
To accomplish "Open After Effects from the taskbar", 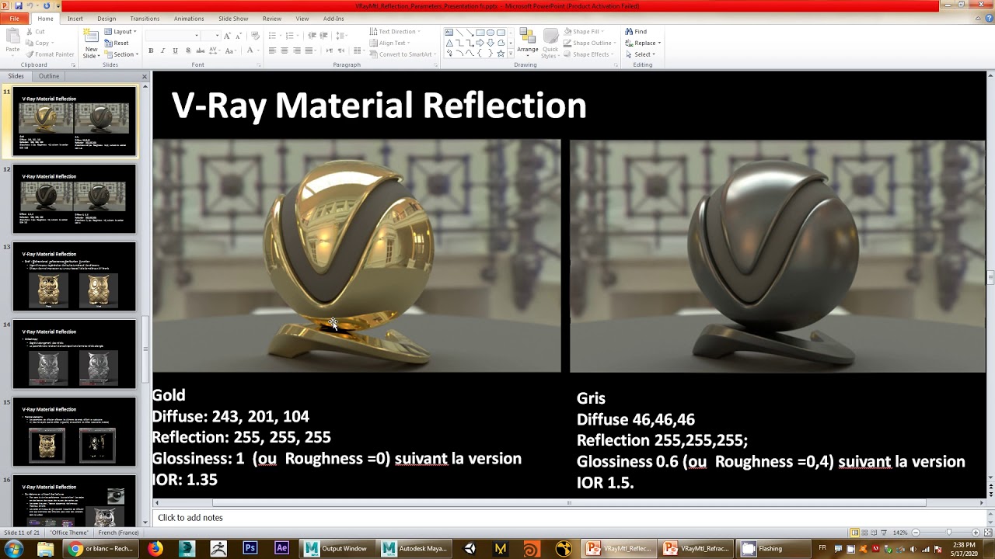I will coord(281,549).
